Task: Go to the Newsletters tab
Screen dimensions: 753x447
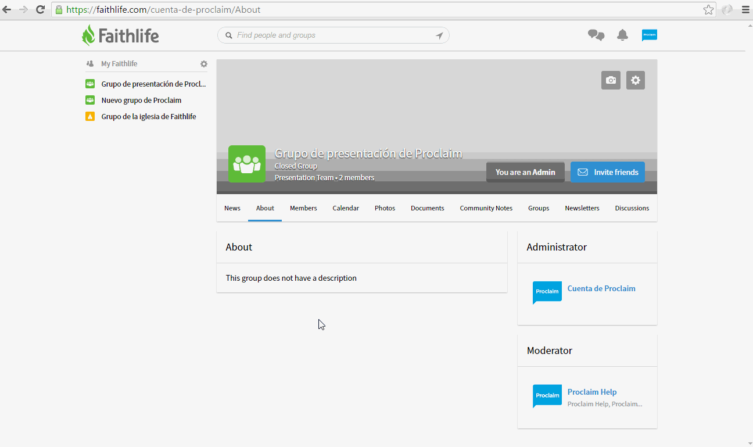Action: click(x=582, y=208)
